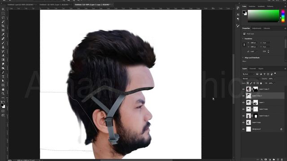Toggle lock transparent pixels
Viewport: 287px width, 161px height.
[x=248, y=83]
